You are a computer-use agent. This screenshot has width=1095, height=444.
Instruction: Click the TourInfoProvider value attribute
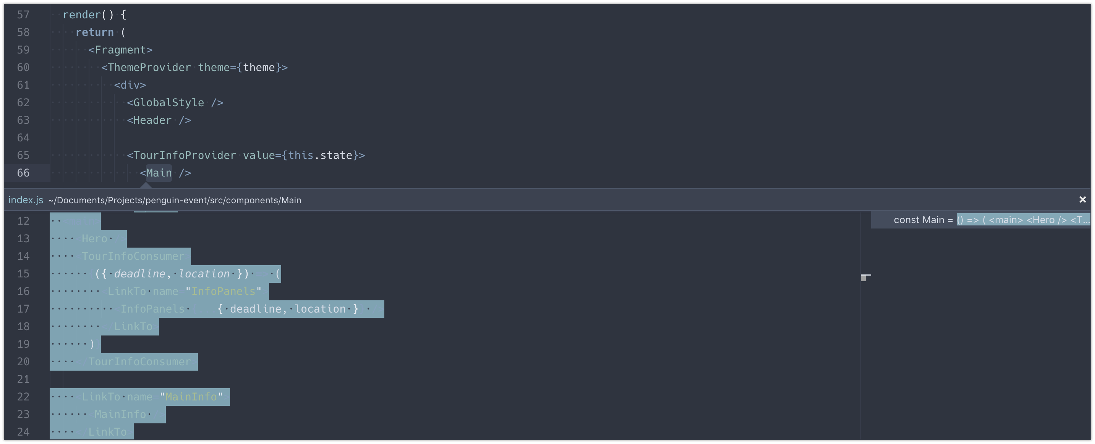261,155
